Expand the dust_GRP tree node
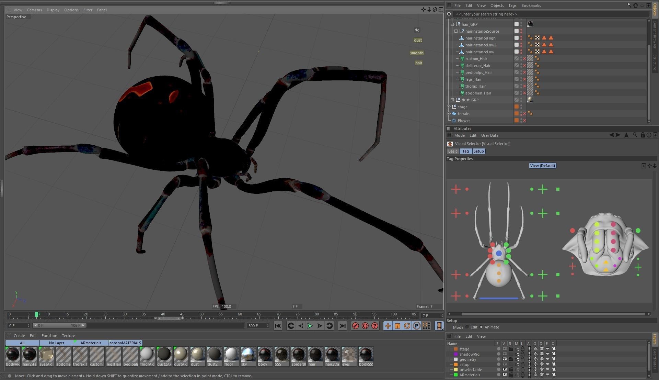The image size is (659, 380). pos(452,100)
